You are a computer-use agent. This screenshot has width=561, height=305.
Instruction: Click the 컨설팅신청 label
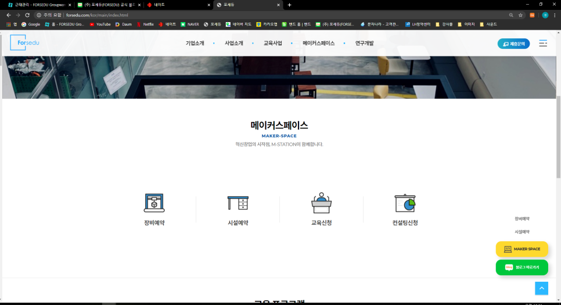pos(405,223)
